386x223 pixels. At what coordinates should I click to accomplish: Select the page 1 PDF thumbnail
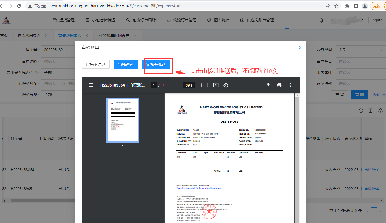click(x=123, y=120)
